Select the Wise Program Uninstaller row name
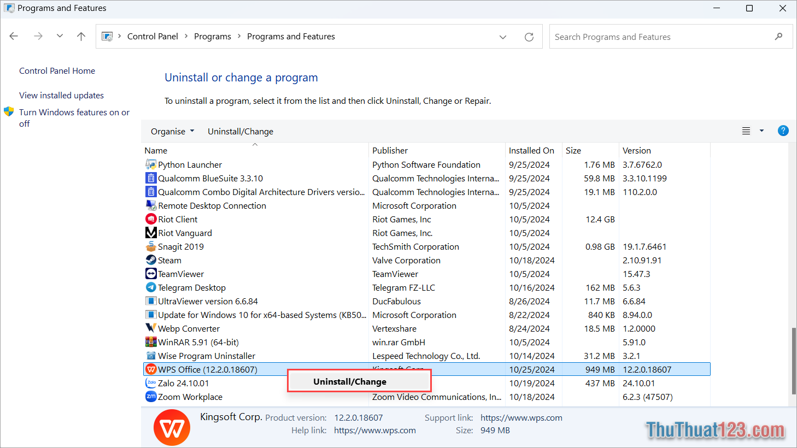 pyautogui.click(x=206, y=356)
